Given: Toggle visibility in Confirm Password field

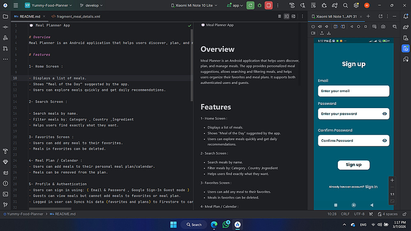Looking at the screenshot, I should point(384,141).
